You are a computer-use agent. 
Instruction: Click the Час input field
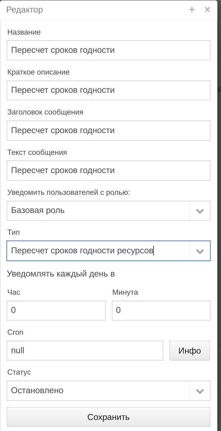point(56,310)
